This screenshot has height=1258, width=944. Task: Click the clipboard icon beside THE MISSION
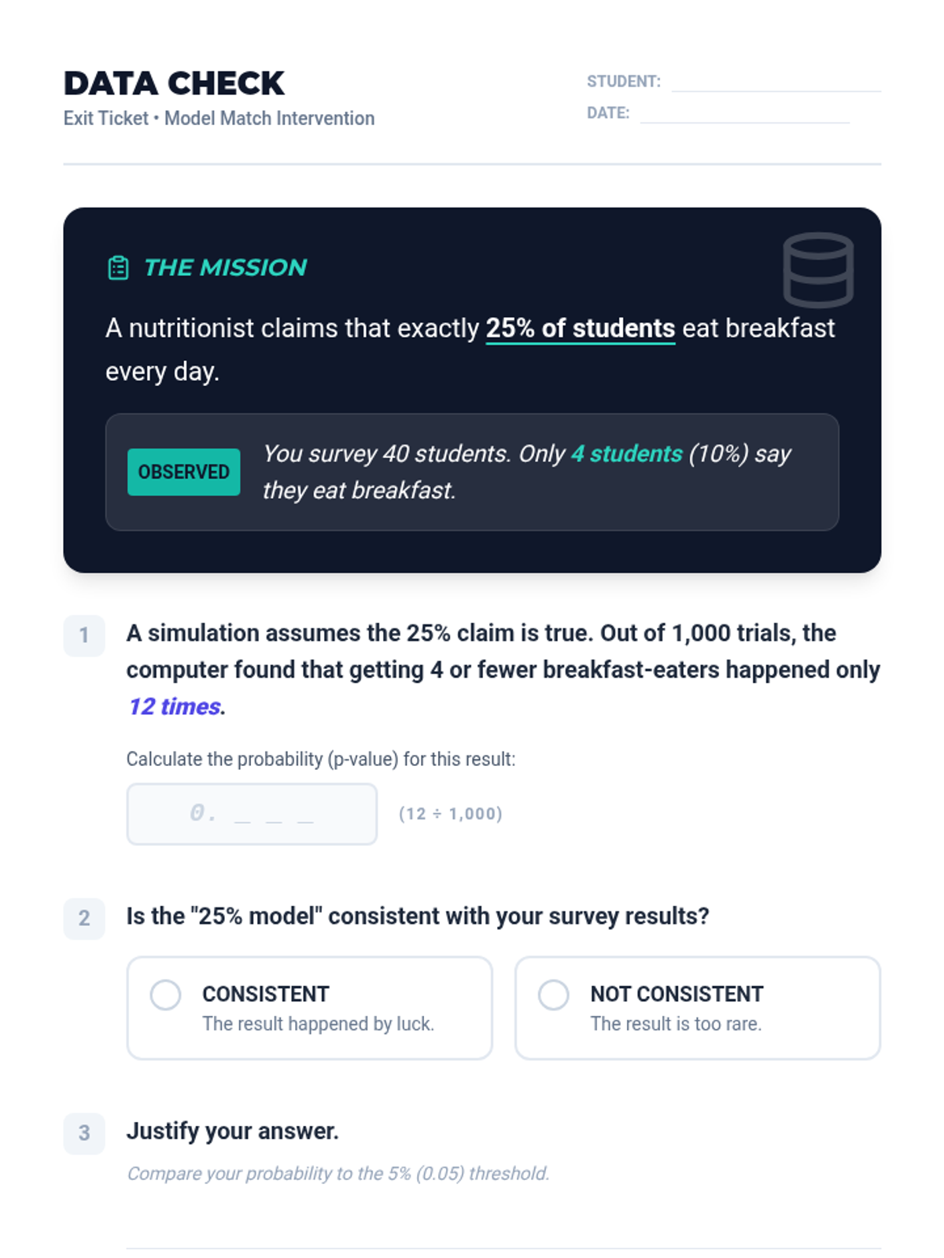pos(118,268)
